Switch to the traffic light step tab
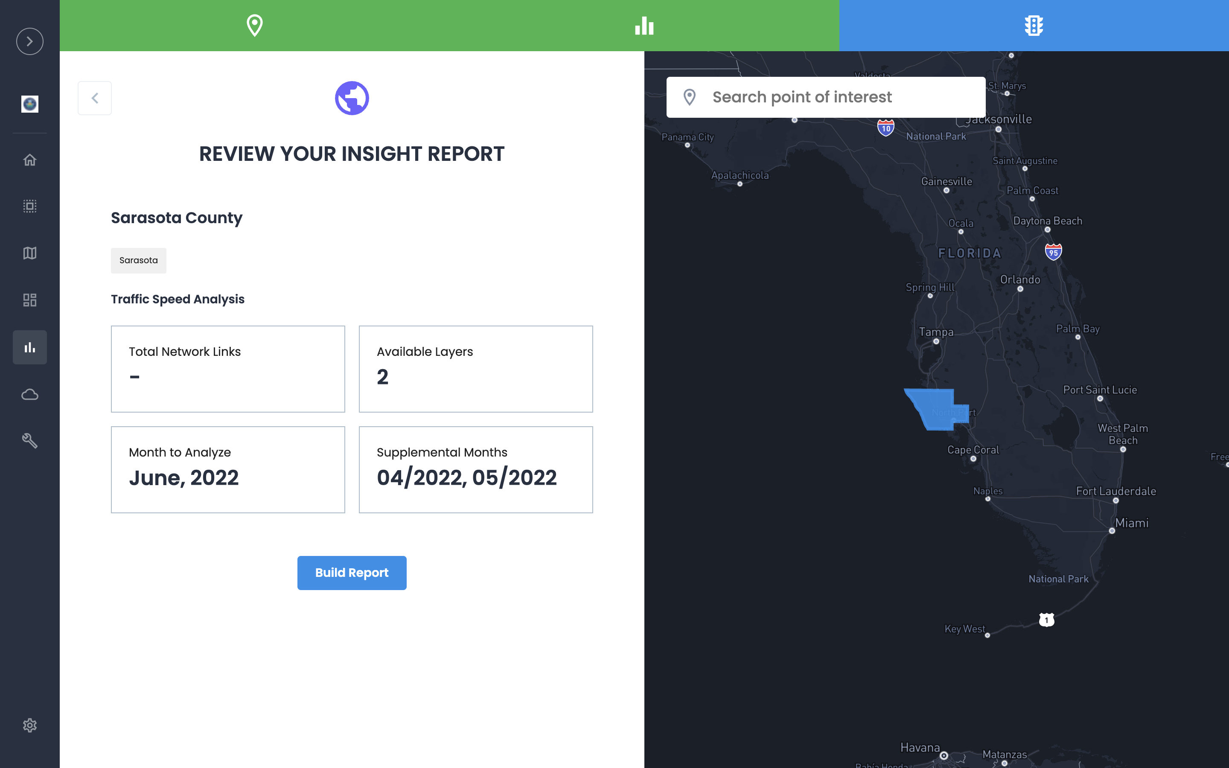This screenshot has height=768, width=1229. 1034,26
